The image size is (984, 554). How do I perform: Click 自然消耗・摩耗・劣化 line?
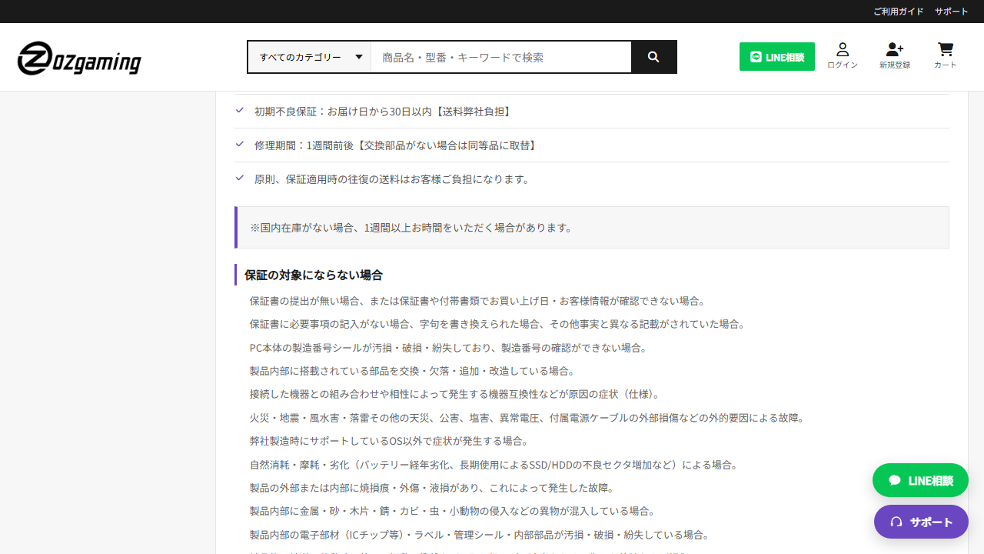pyautogui.click(x=494, y=465)
